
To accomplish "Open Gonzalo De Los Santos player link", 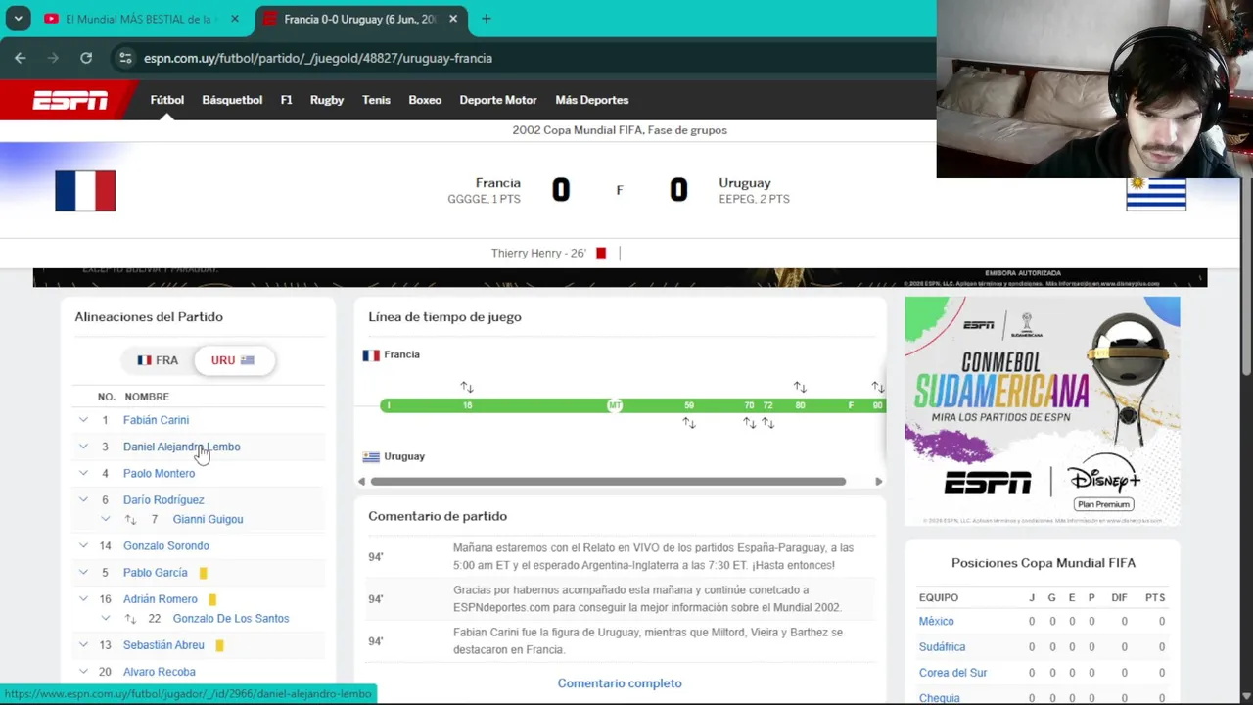I will (x=231, y=619).
